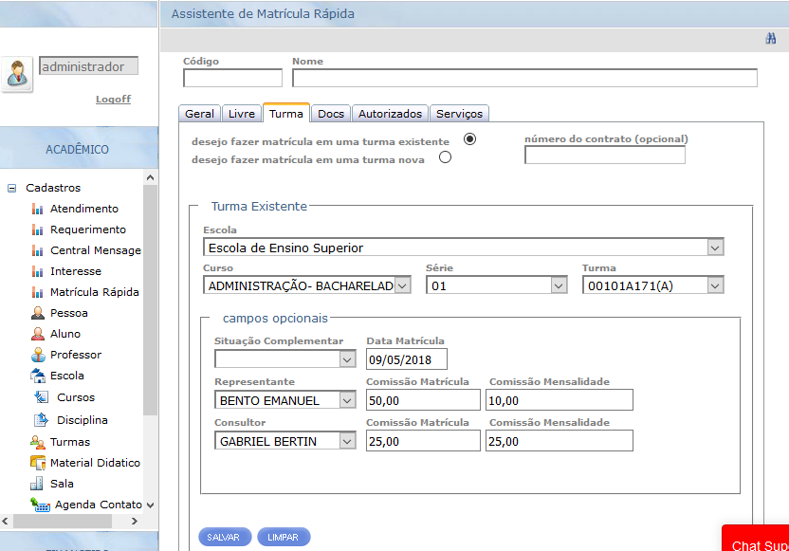The image size is (789, 551).
Task: Click the administrador username field
Action: (x=88, y=66)
